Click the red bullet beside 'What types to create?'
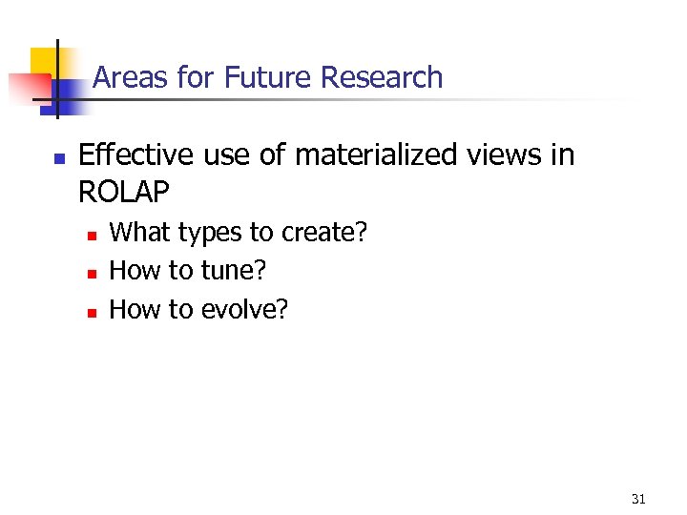 (91, 234)
